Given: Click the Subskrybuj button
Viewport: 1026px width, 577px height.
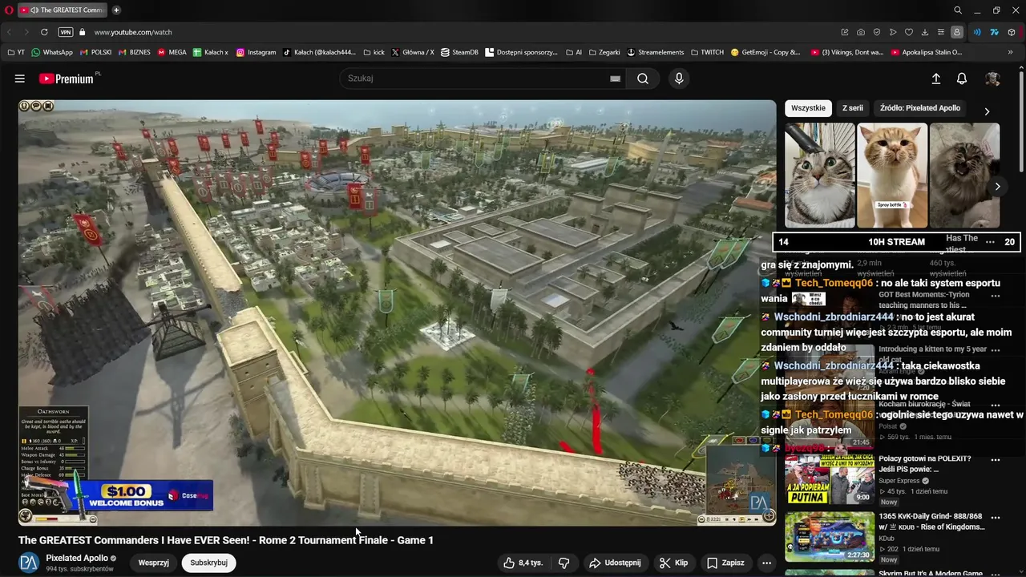Looking at the screenshot, I should coord(208,563).
